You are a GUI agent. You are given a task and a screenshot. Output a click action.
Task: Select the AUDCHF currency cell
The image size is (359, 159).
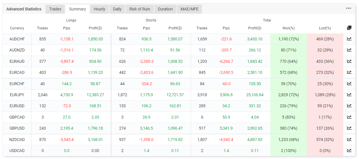pyautogui.click(x=17, y=39)
